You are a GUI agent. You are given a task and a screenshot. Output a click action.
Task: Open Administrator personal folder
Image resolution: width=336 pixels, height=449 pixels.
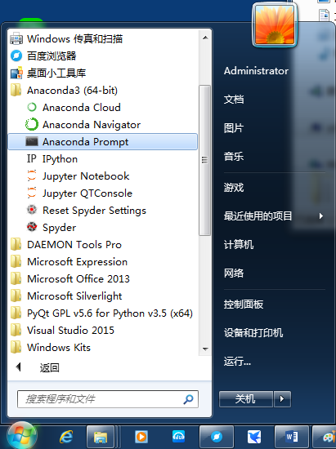point(256,71)
